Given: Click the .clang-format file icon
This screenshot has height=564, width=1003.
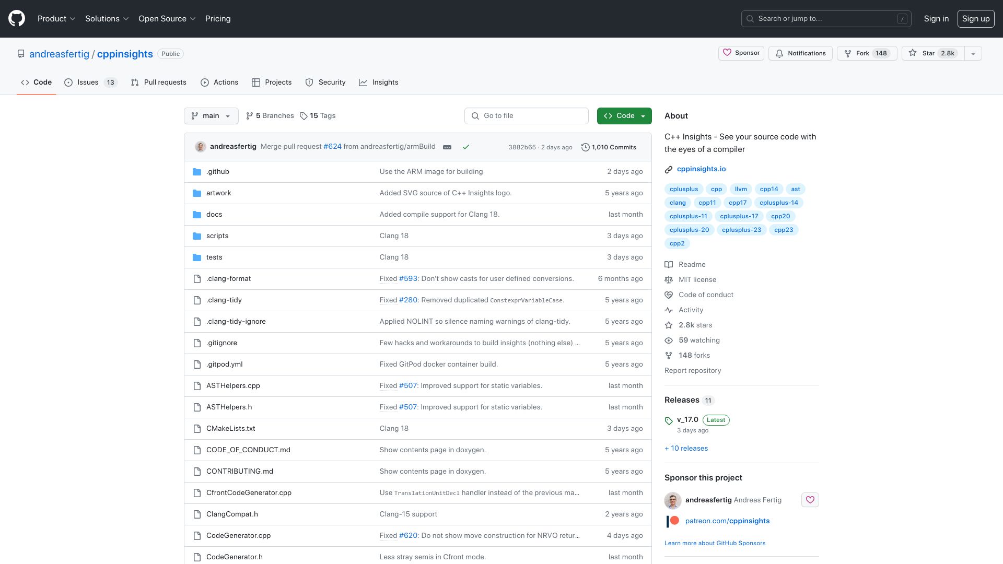Looking at the screenshot, I should (197, 279).
